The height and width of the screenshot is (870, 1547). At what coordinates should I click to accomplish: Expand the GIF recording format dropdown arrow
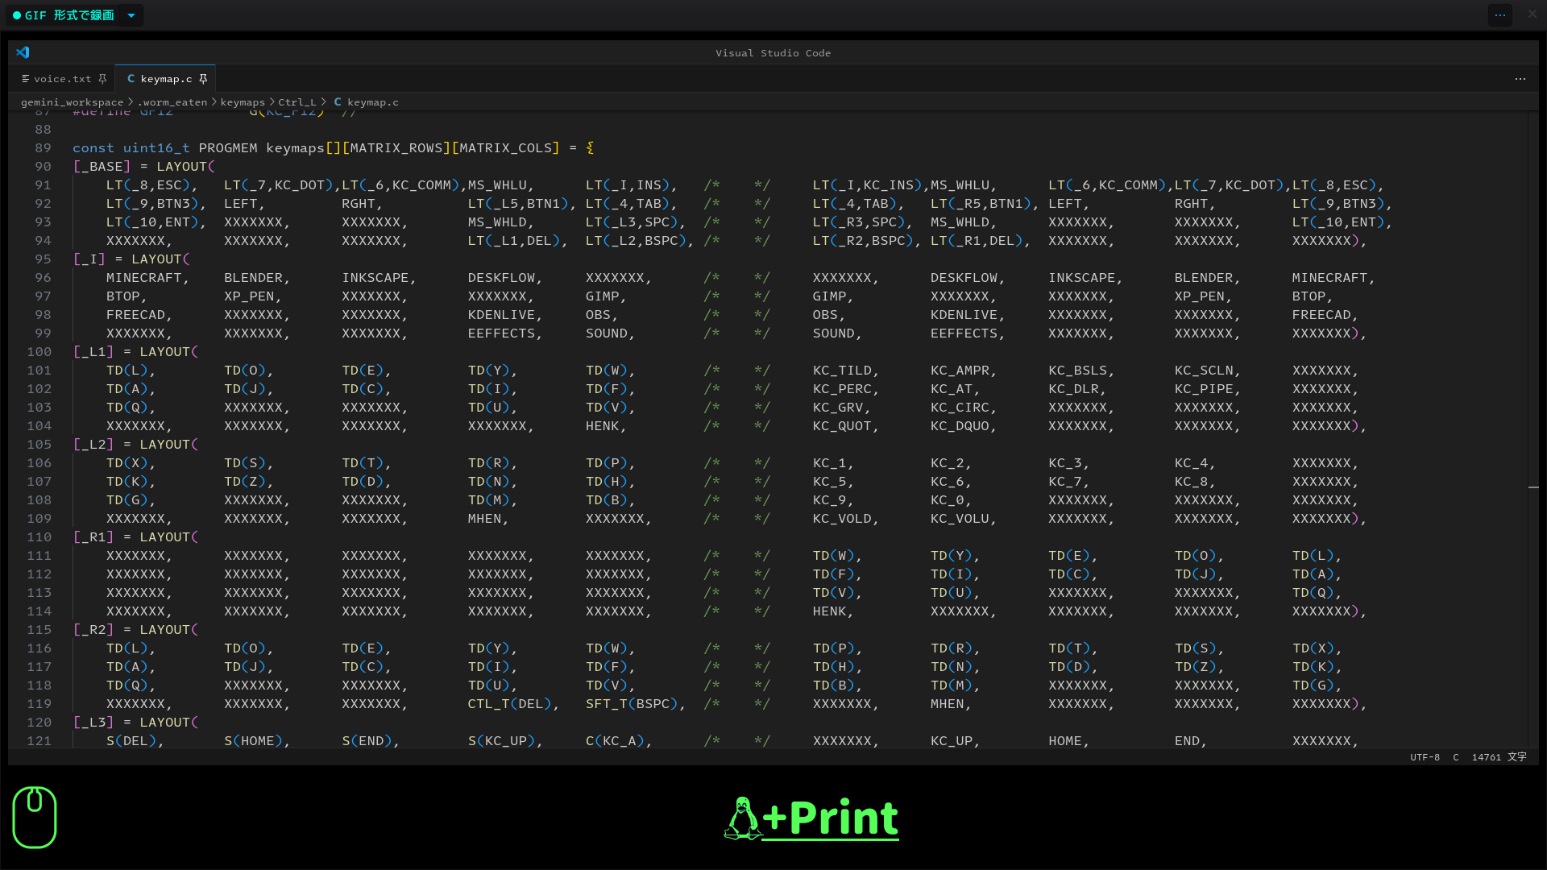(131, 15)
